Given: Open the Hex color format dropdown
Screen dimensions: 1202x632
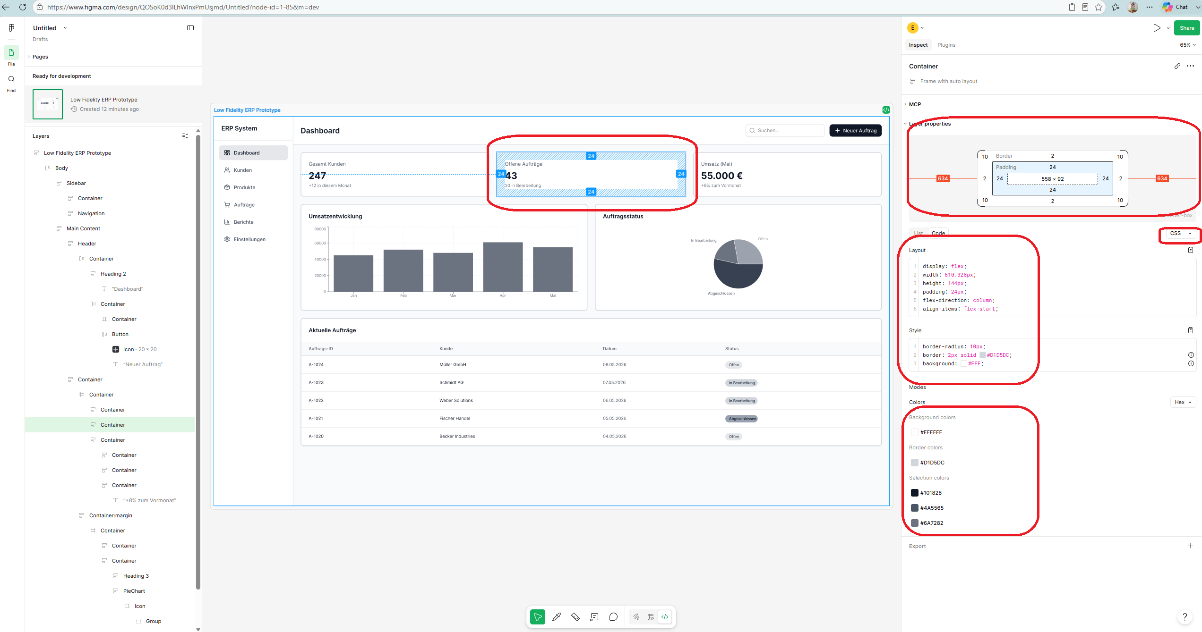Looking at the screenshot, I should (1183, 402).
